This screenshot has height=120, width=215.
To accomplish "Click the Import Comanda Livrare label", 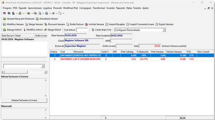I will 142,24.
